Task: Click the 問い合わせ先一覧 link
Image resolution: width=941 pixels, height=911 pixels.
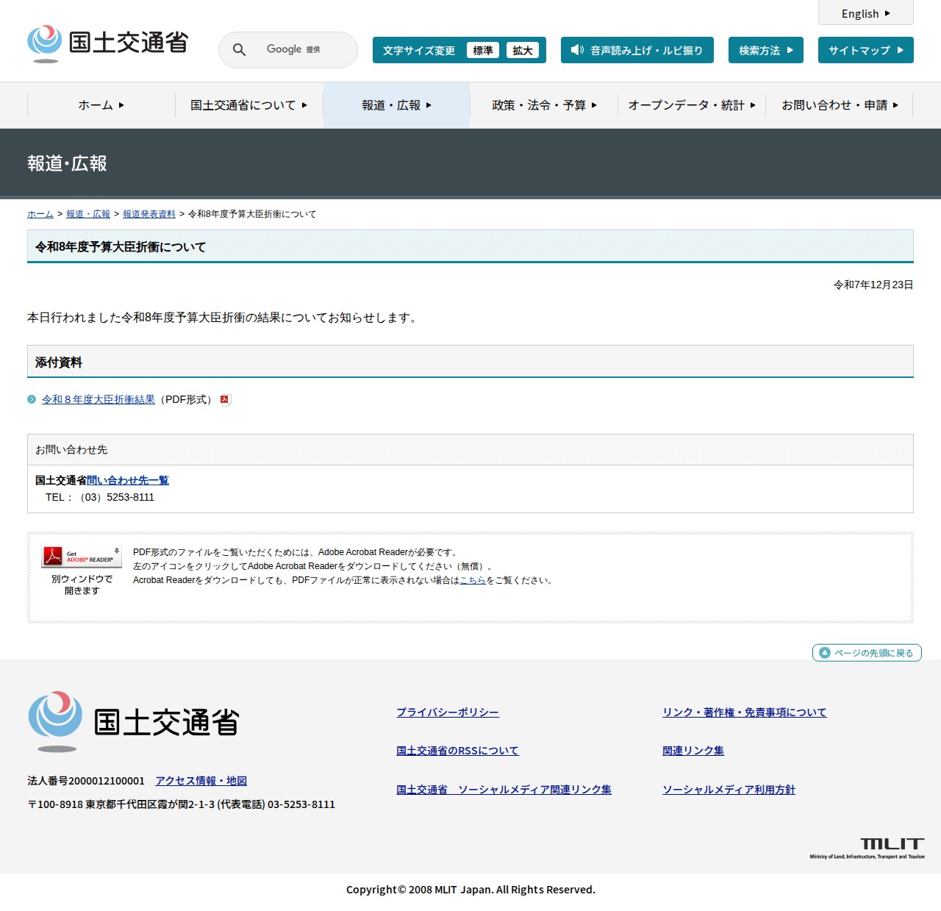Action: point(127,480)
